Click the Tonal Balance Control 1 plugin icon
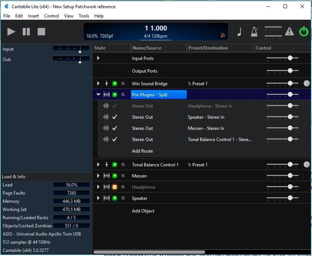This screenshot has height=256, width=312. [x=107, y=164]
